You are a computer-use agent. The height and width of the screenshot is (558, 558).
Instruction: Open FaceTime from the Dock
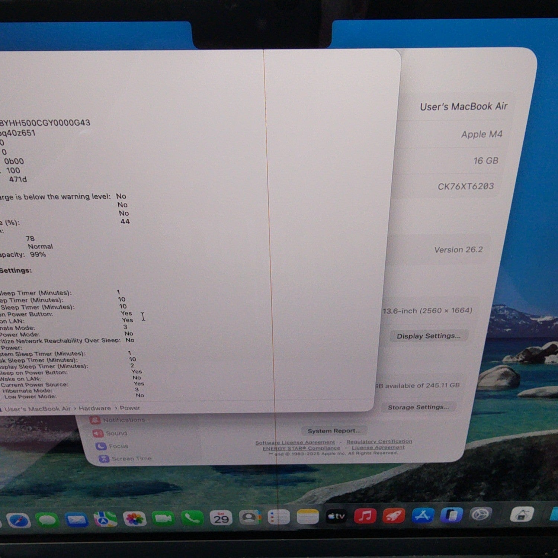click(x=163, y=519)
